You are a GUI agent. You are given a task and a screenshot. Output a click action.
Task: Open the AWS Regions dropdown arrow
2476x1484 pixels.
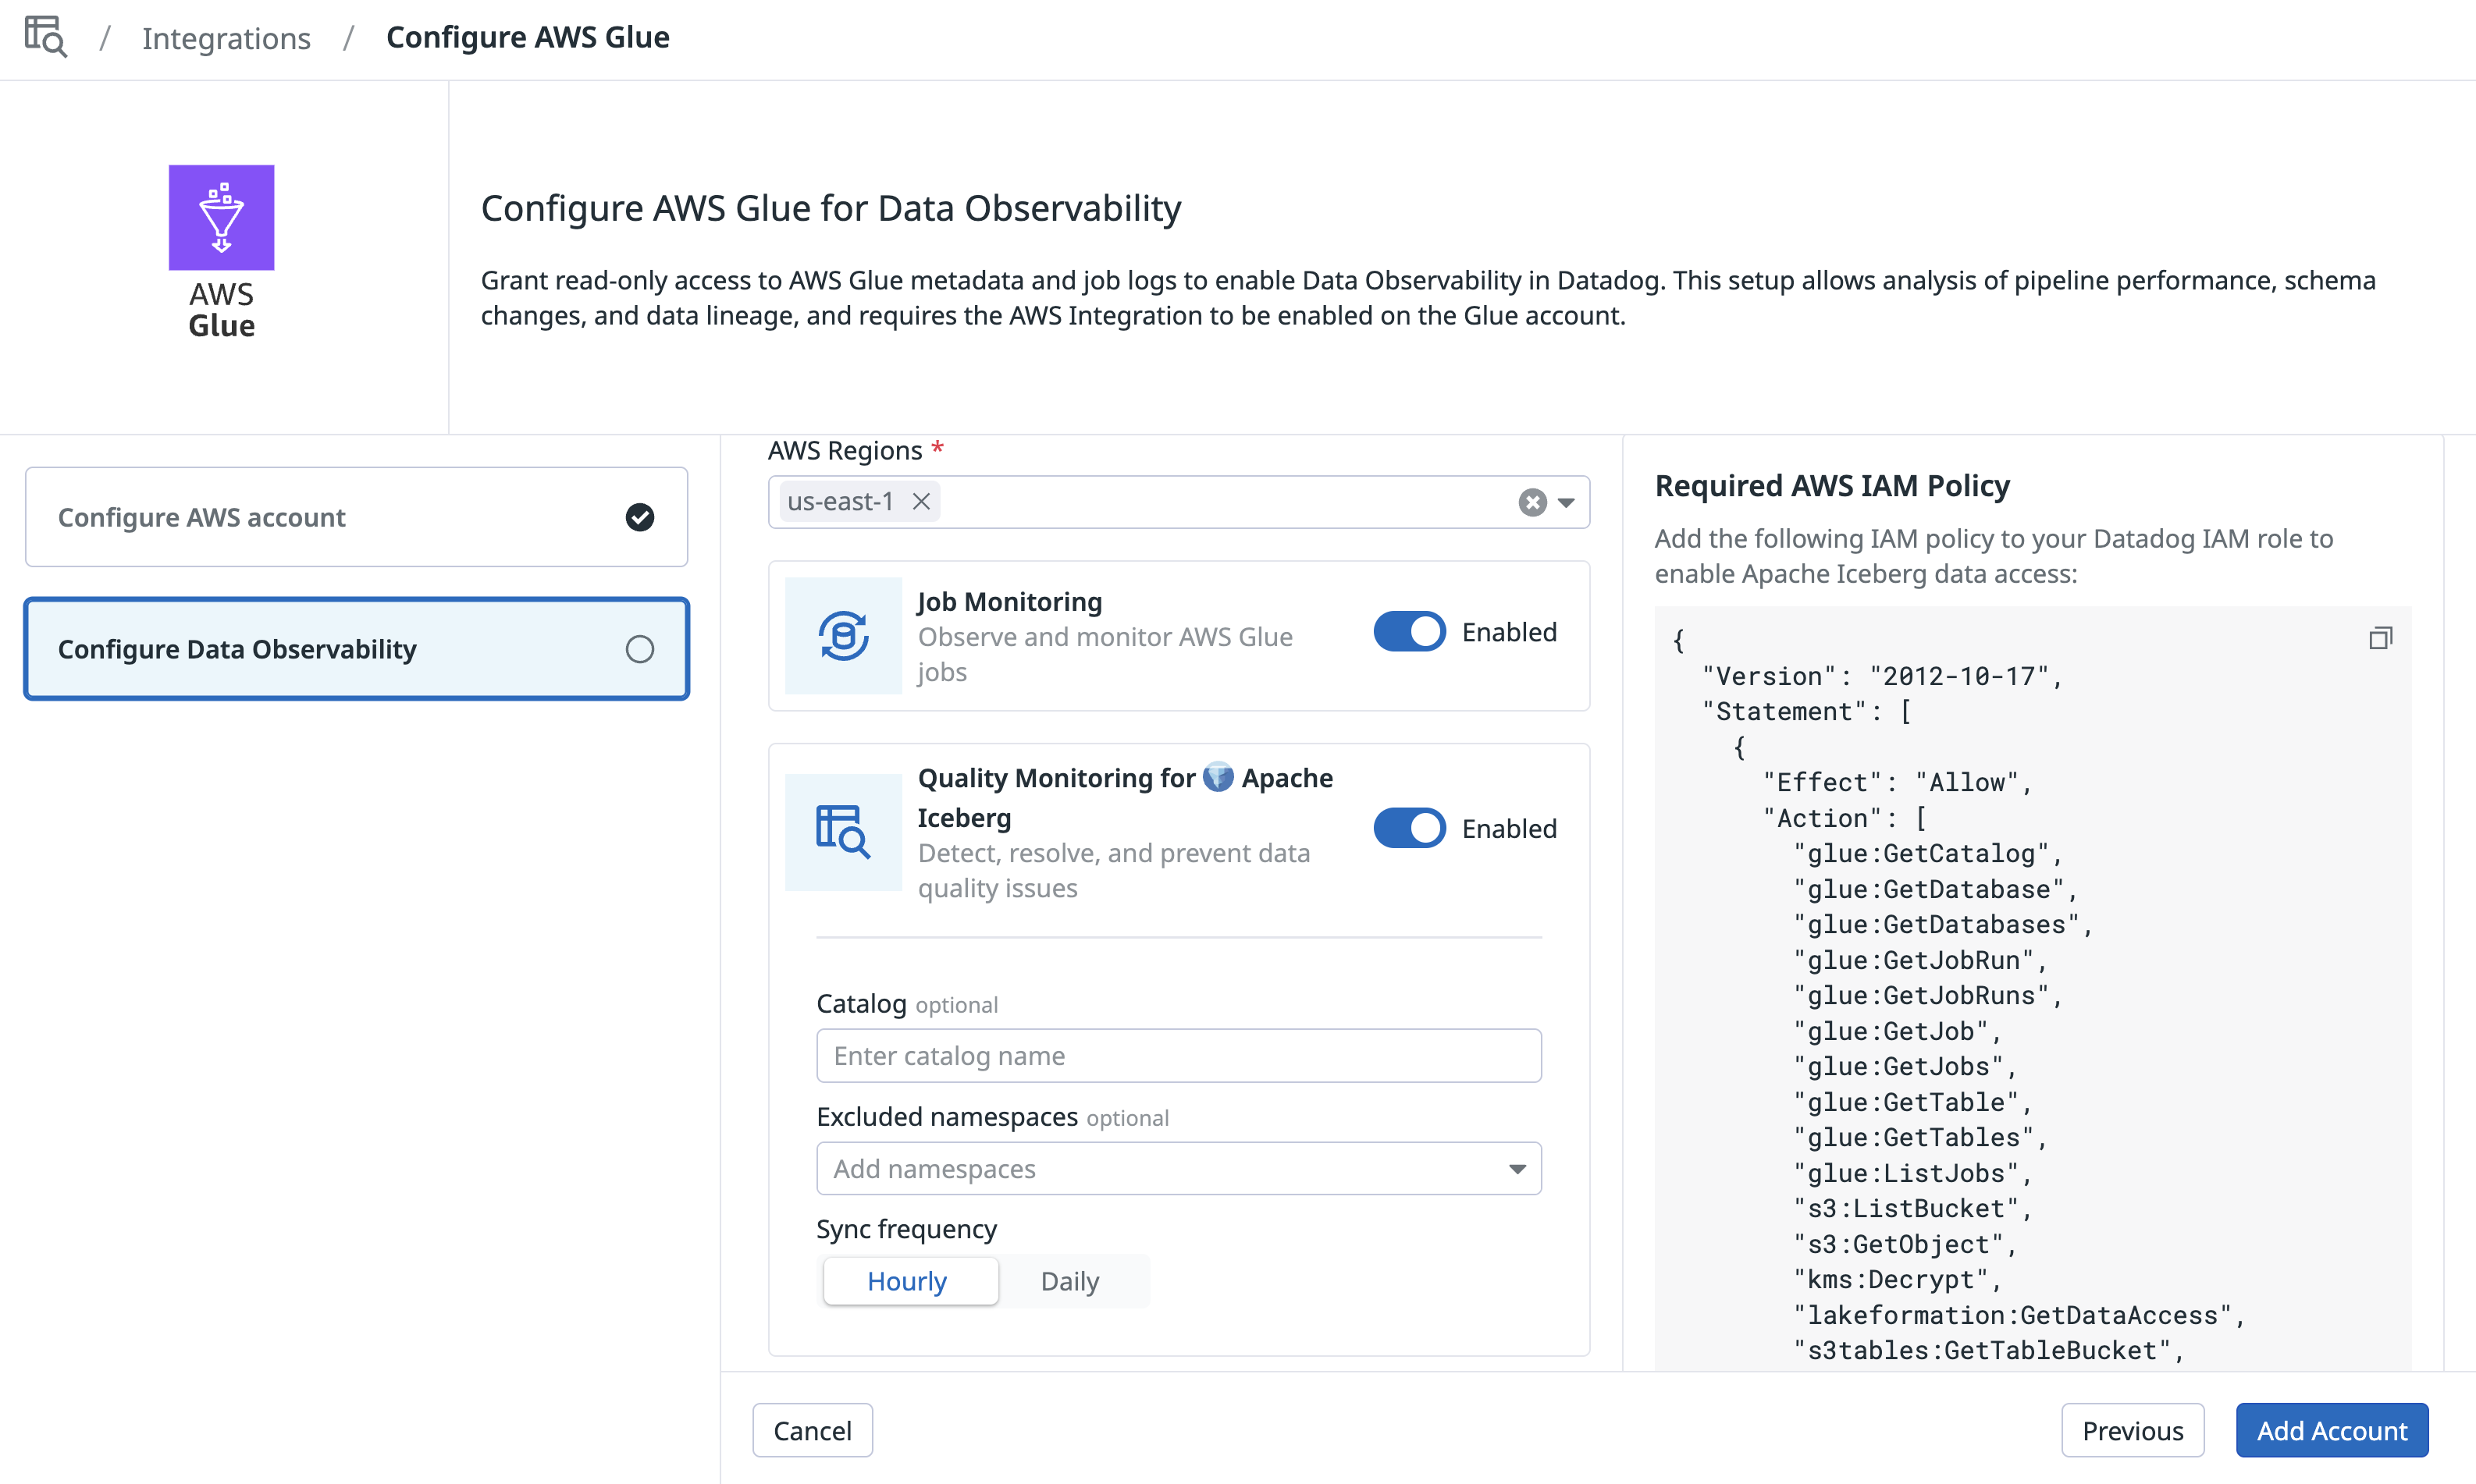tap(1567, 502)
